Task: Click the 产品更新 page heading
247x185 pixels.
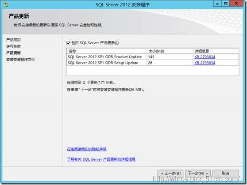Action: 19,16
